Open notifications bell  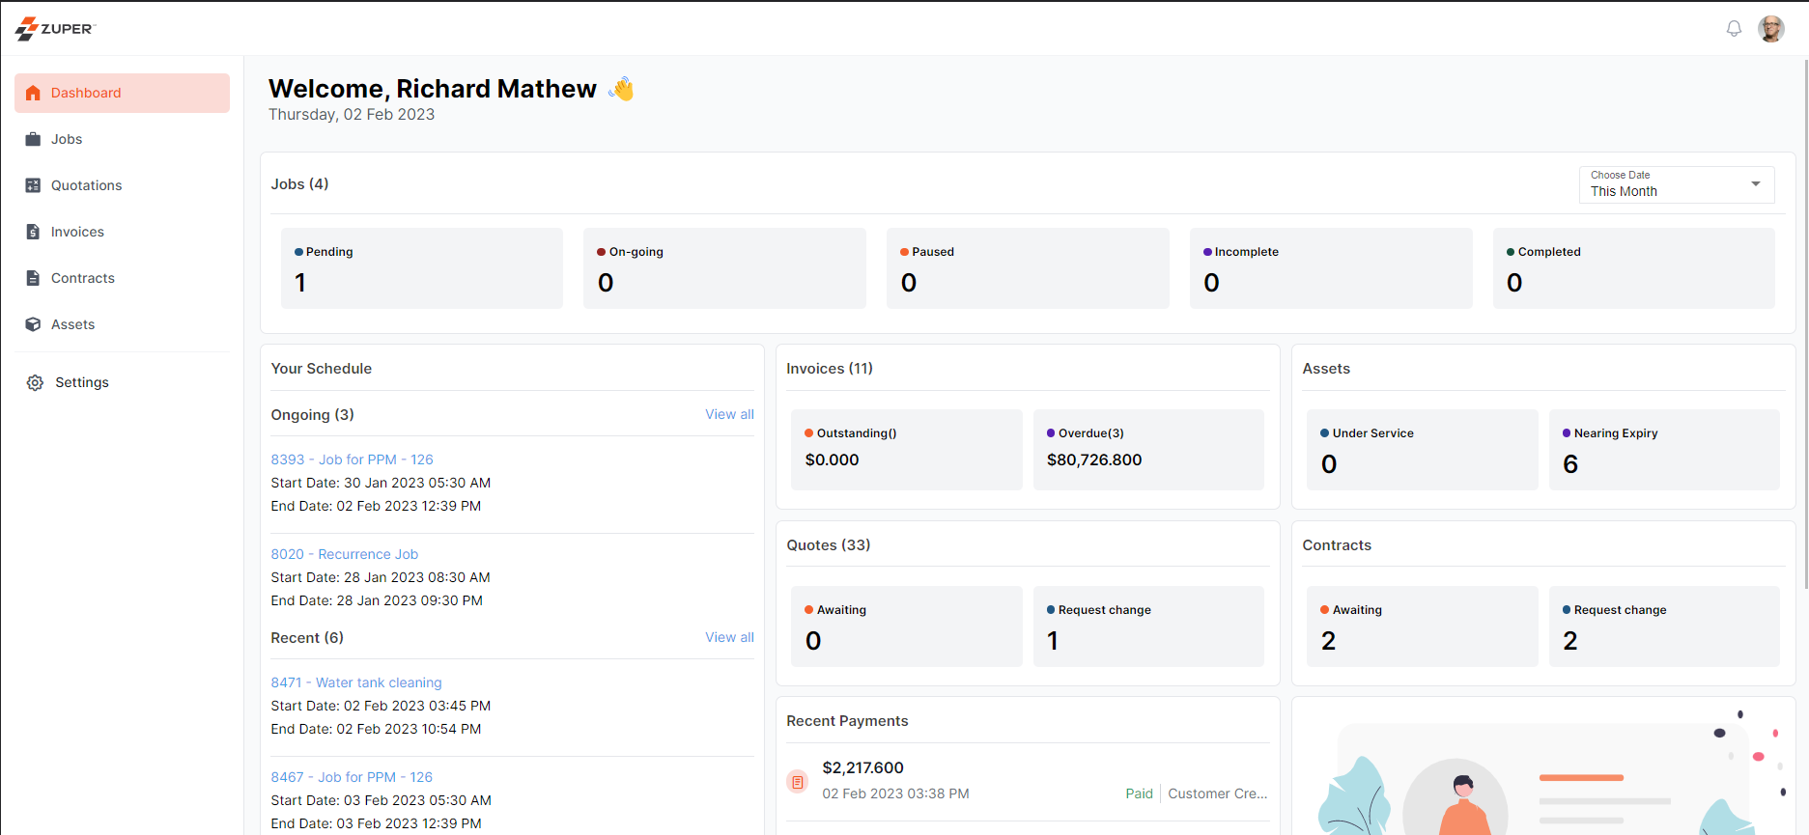pyautogui.click(x=1734, y=29)
